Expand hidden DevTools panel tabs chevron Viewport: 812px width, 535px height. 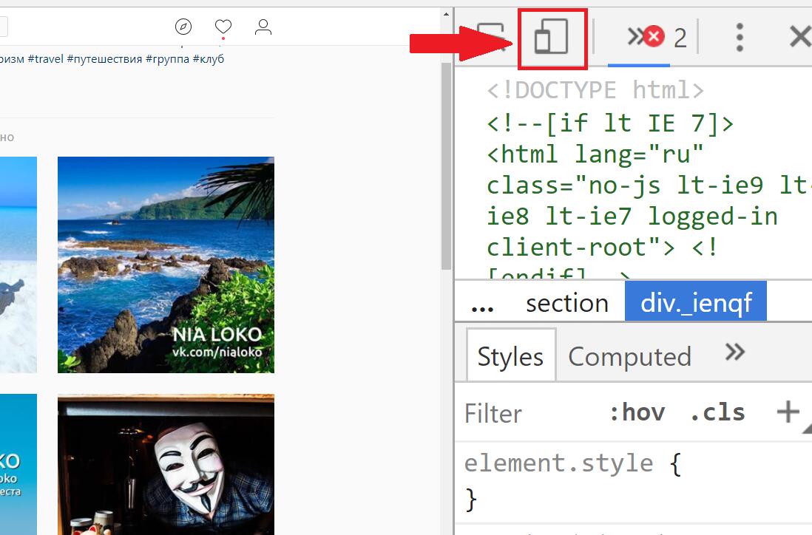coord(635,36)
